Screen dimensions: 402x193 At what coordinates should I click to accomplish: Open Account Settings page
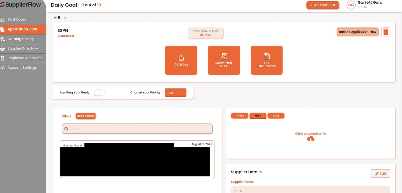click(23, 68)
